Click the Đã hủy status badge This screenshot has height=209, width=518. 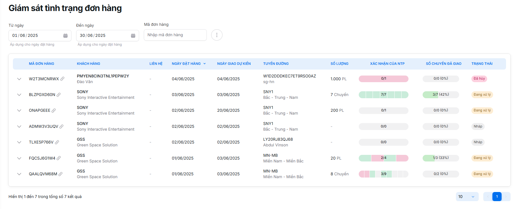[479, 79]
